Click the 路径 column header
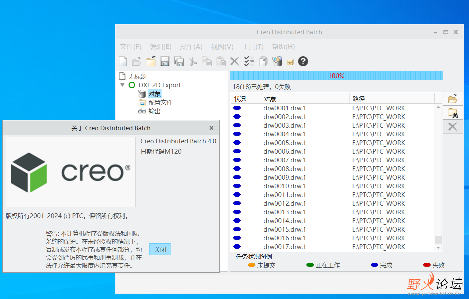469x299 pixels. coord(392,99)
